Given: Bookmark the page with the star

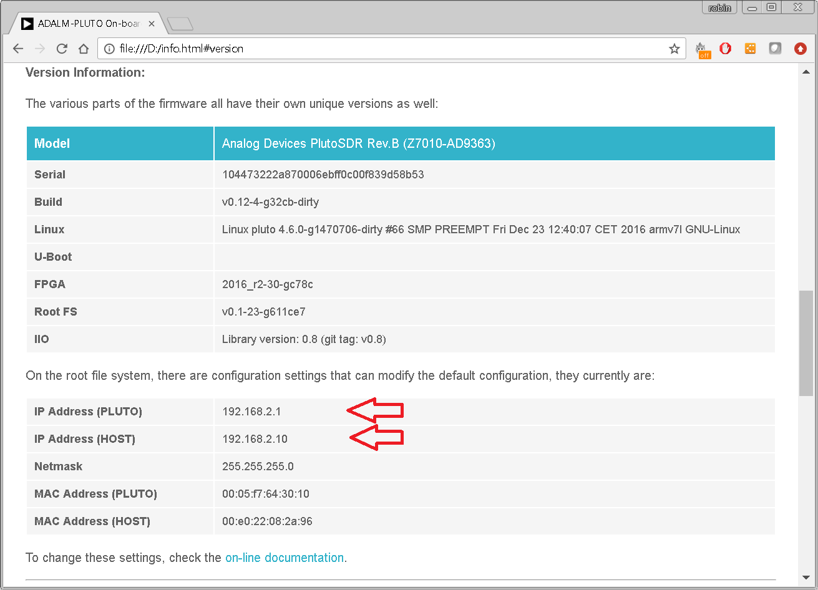Looking at the screenshot, I should tap(674, 48).
